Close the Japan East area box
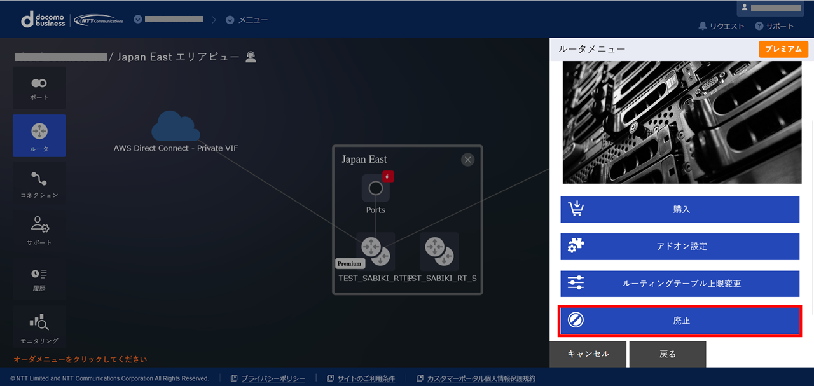 point(468,160)
